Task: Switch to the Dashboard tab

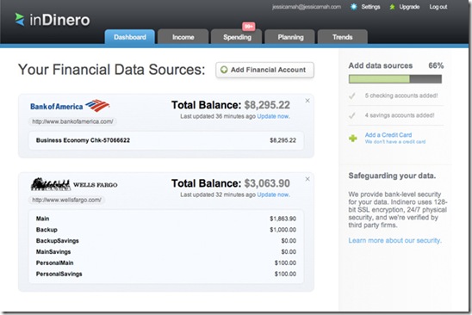Action: tap(130, 37)
